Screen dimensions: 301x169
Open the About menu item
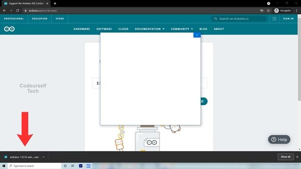[x=219, y=29]
